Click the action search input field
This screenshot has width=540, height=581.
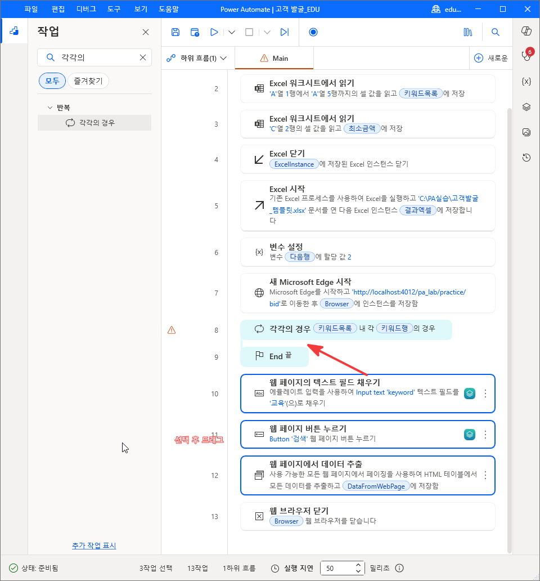(94, 57)
